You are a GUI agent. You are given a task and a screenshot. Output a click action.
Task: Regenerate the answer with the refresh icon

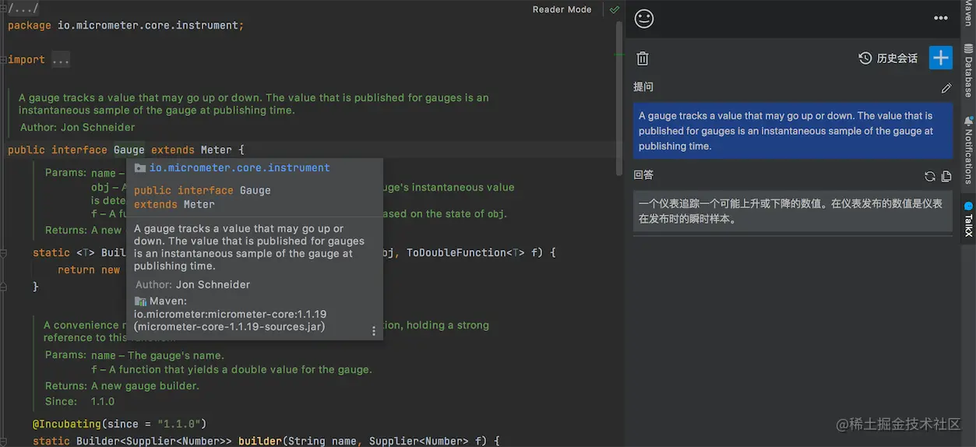[x=929, y=176]
